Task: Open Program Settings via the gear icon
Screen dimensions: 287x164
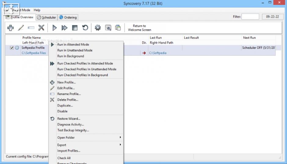Action: [x=98, y=28]
